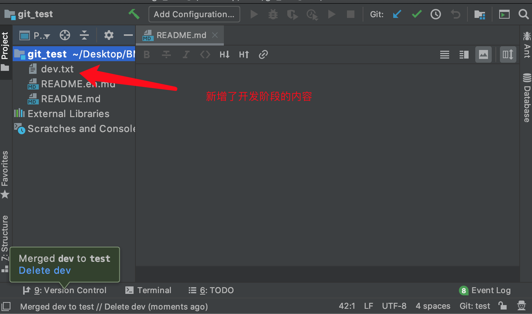Open Project panel settings gear

point(109,35)
